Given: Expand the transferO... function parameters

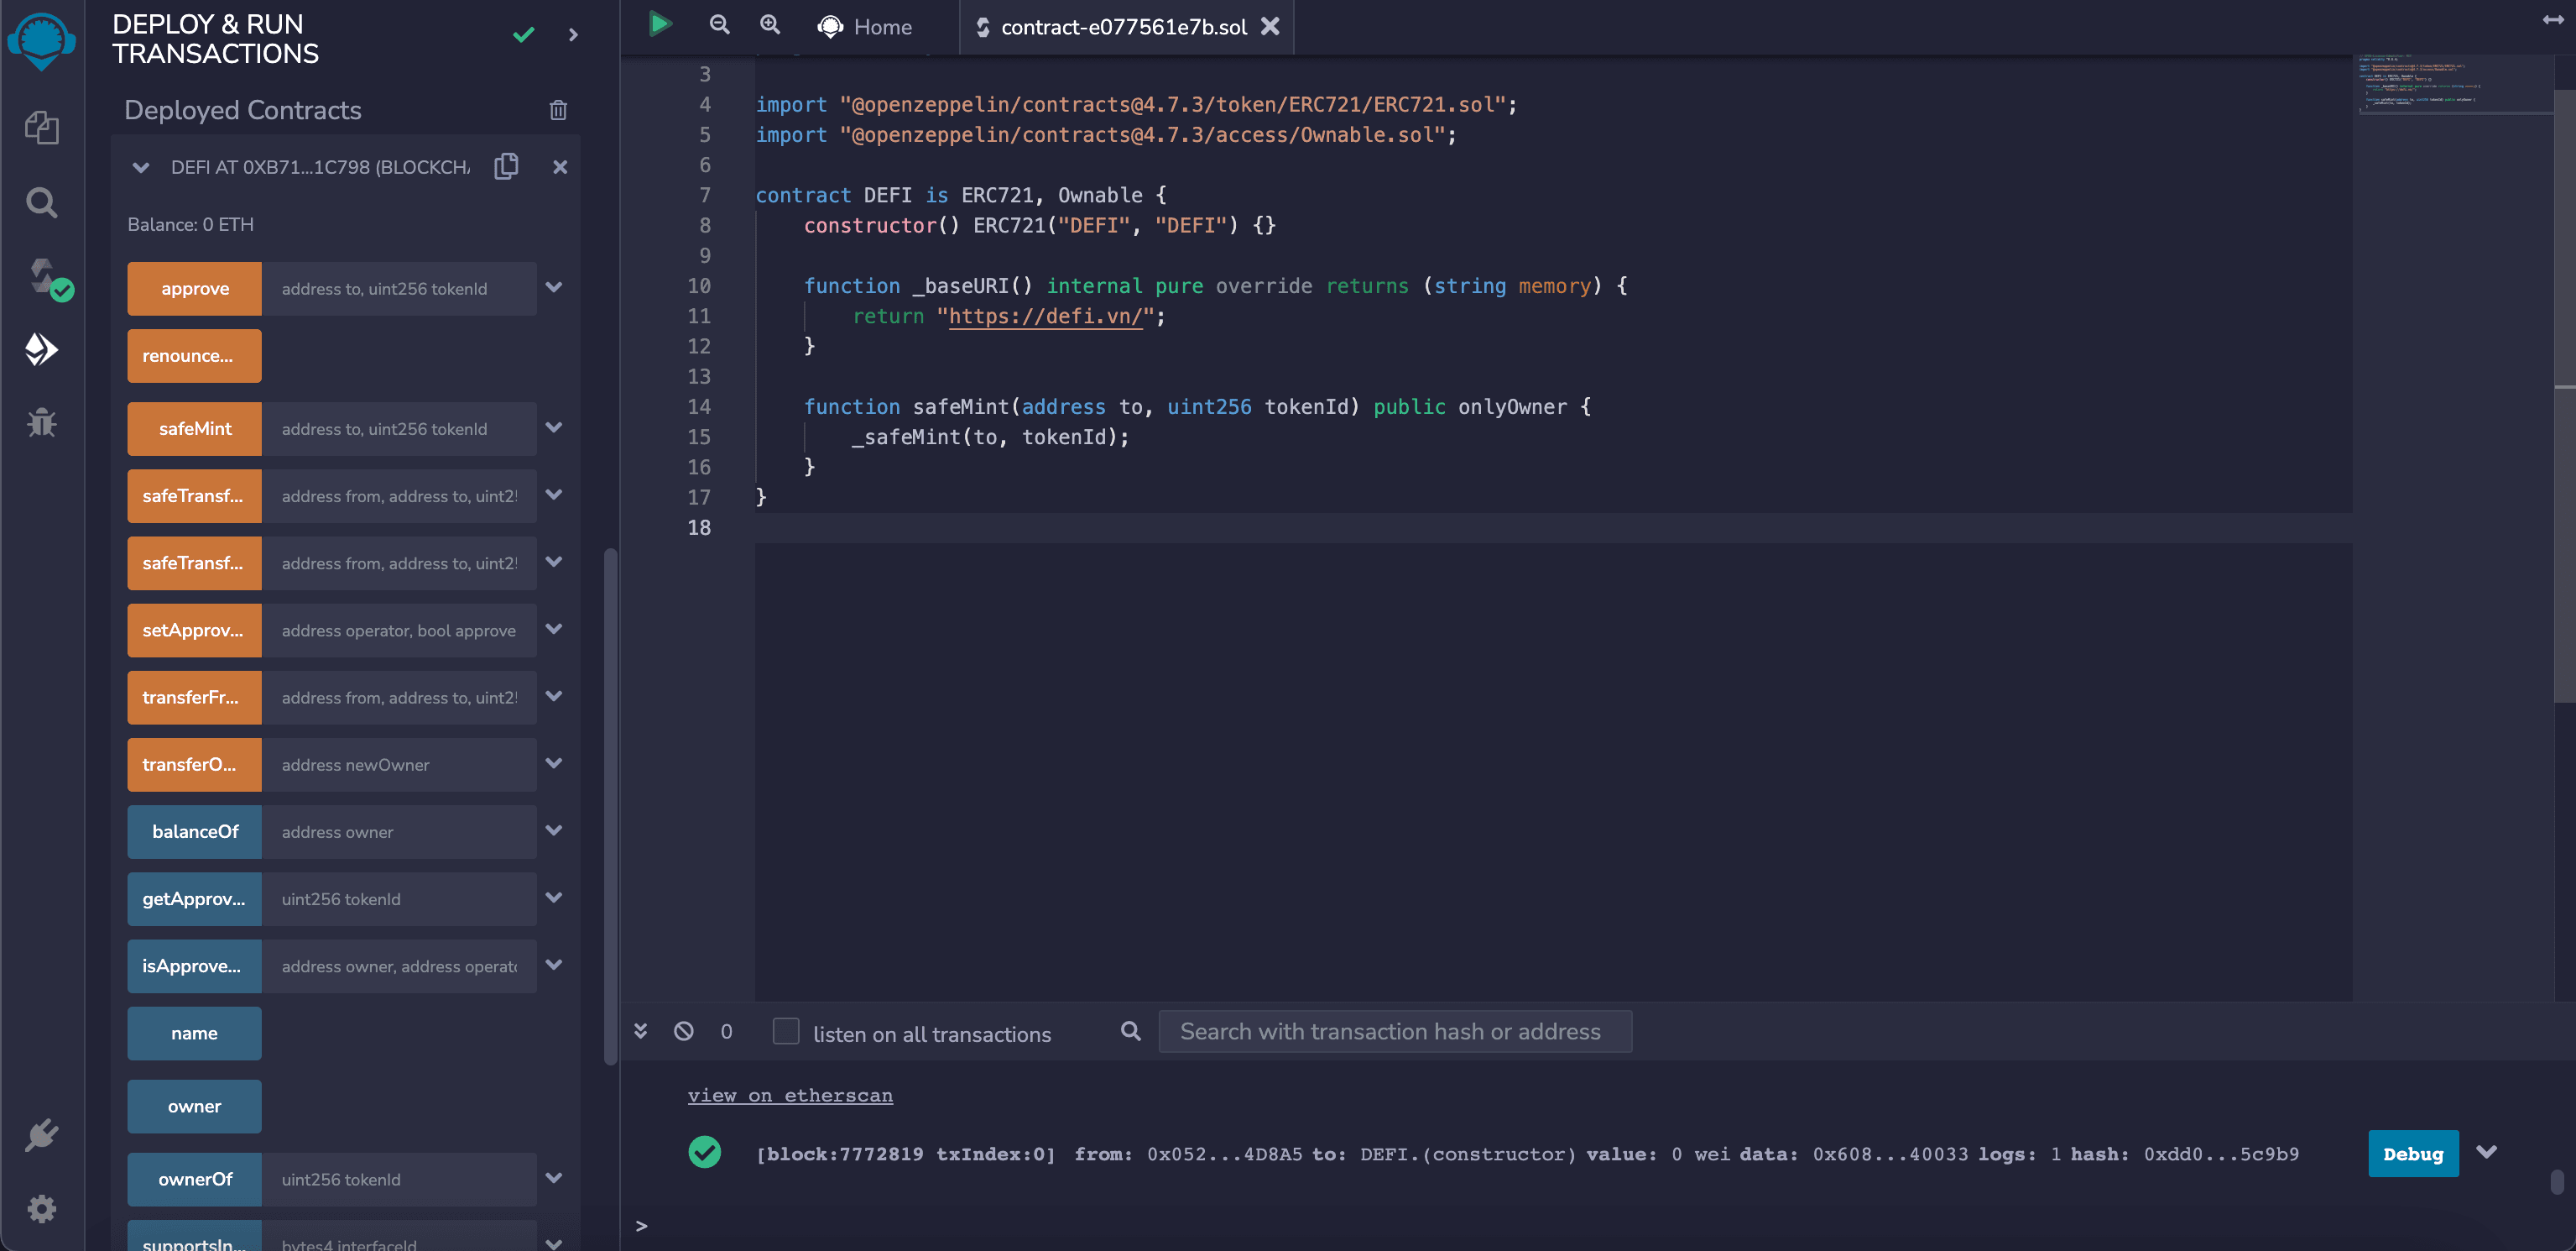Looking at the screenshot, I should tap(554, 762).
